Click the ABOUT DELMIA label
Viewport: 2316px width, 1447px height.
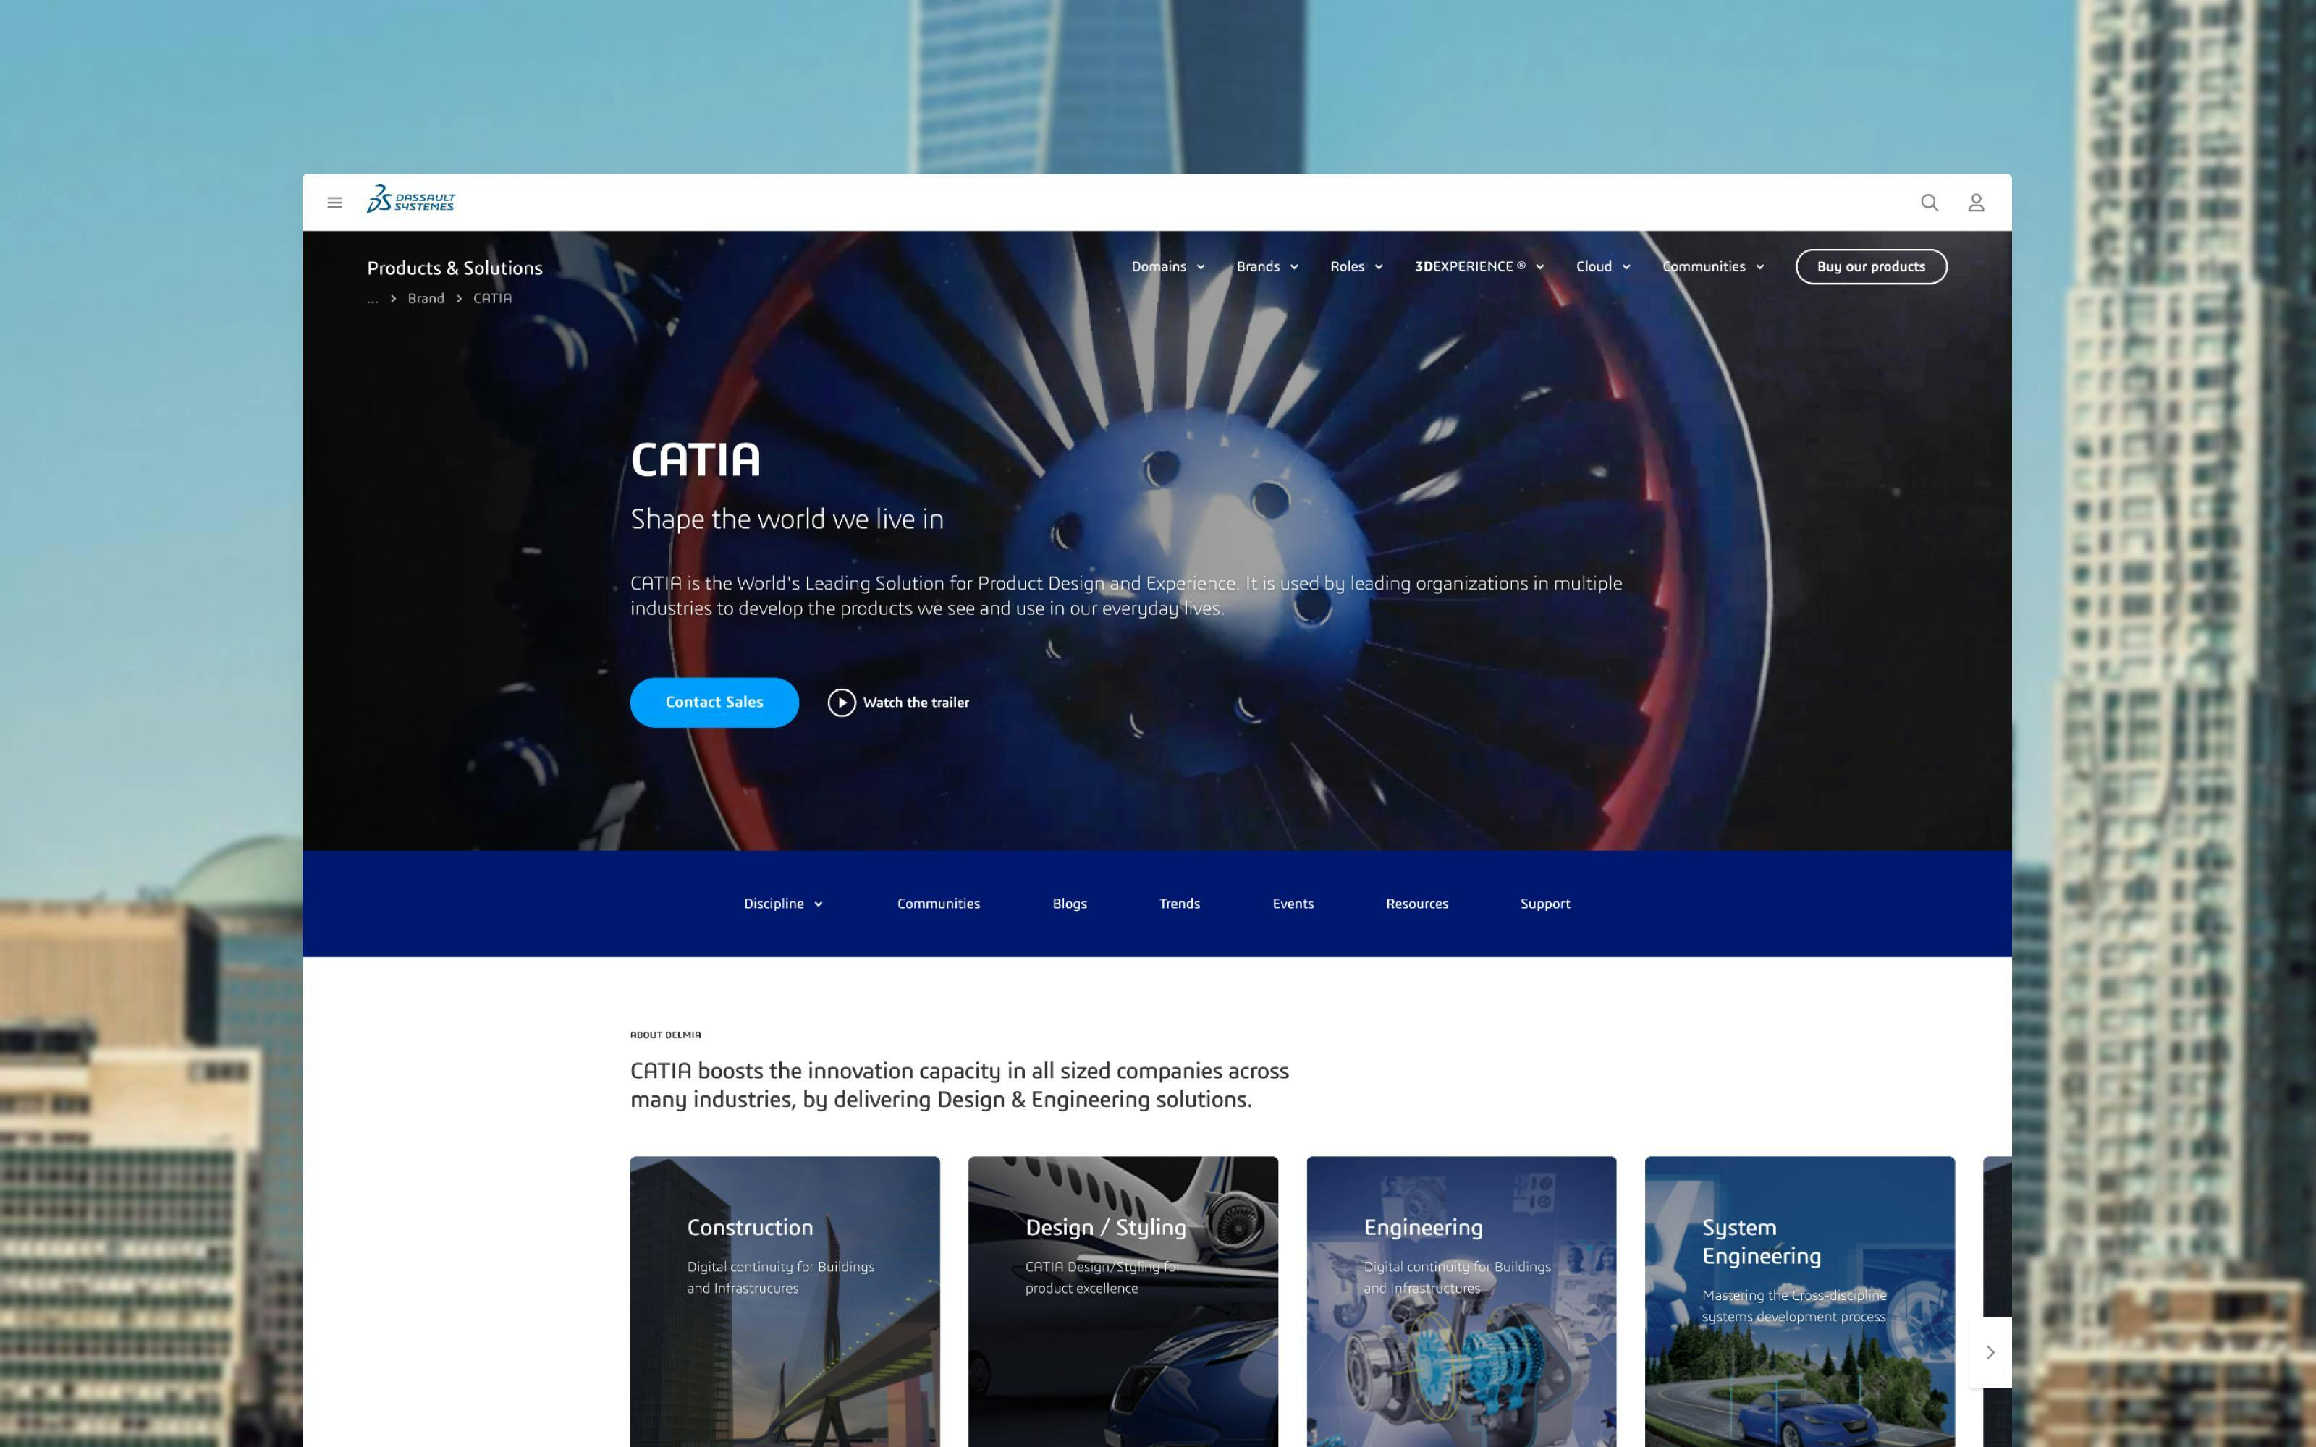(x=665, y=1035)
